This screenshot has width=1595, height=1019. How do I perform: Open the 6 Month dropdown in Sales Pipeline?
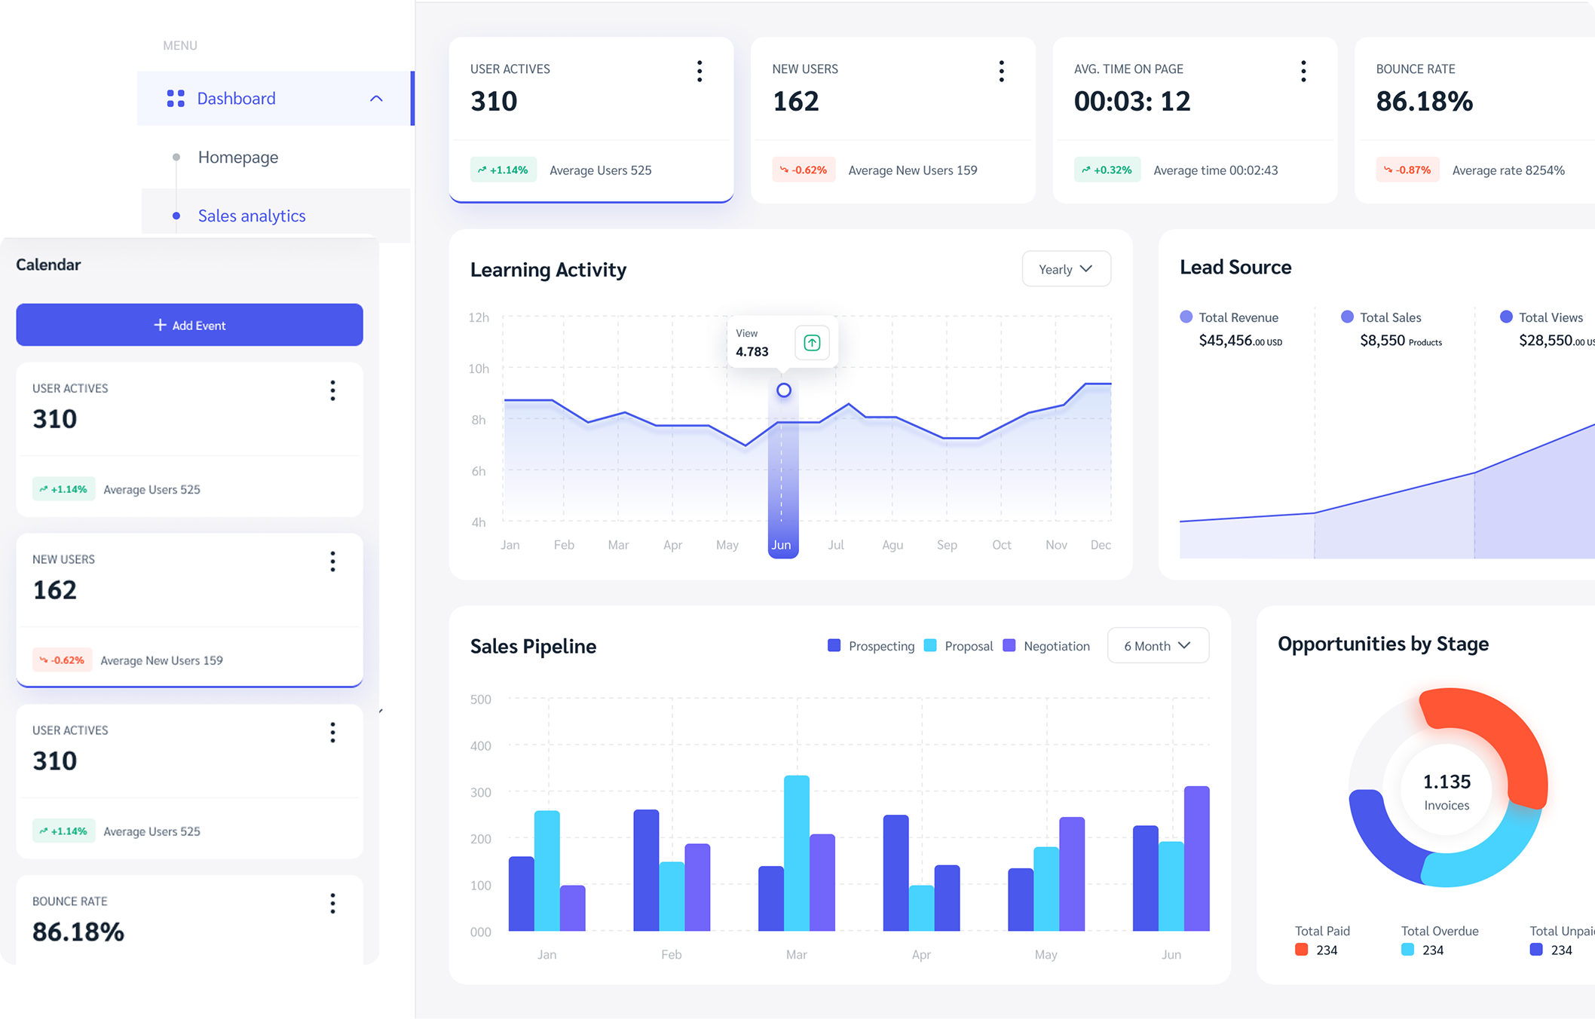(x=1158, y=646)
